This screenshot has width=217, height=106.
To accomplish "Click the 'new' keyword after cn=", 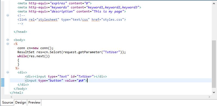I will 36,48.
